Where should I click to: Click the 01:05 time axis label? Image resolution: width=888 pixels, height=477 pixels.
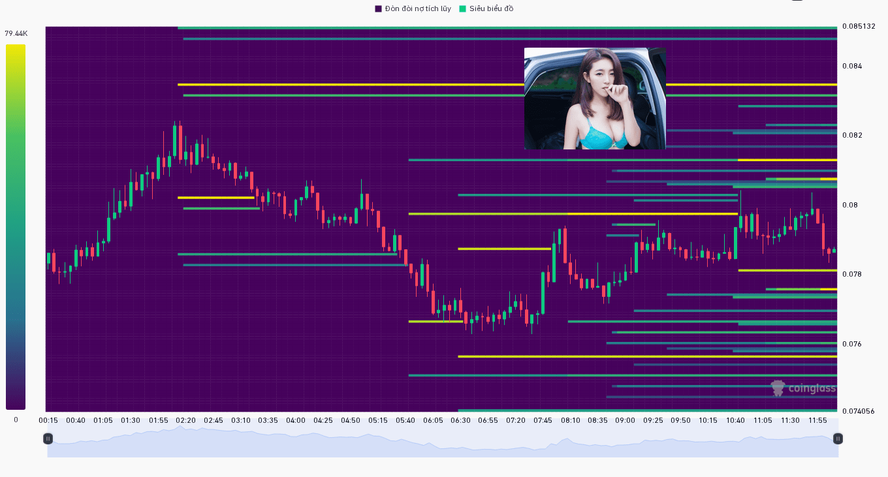click(x=103, y=420)
